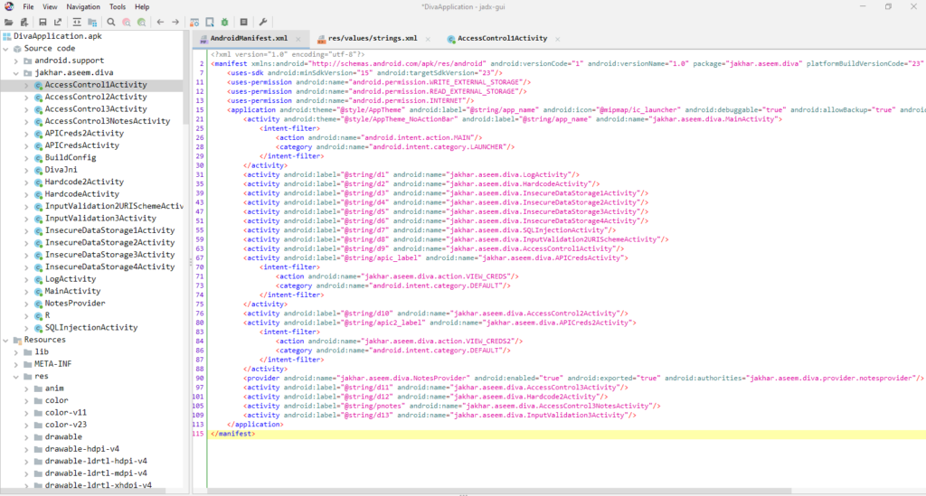Navigate forward with right arrow icon
The height and width of the screenshot is (496, 926).
pyautogui.click(x=175, y=23)
